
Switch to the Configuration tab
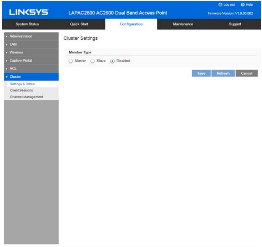click(x=131, y=24)
